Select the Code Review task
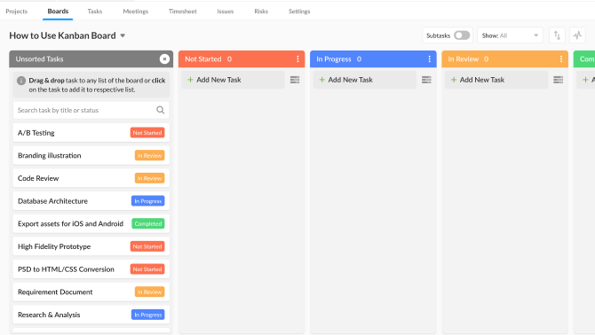Viewport: 595px width, 335px height. (x=91, y=178)
